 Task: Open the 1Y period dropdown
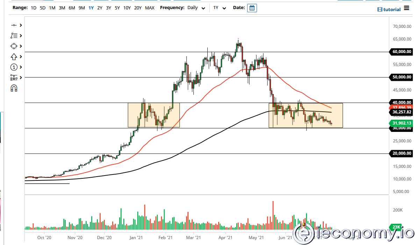pyautogui.click(x=220, y=8)
